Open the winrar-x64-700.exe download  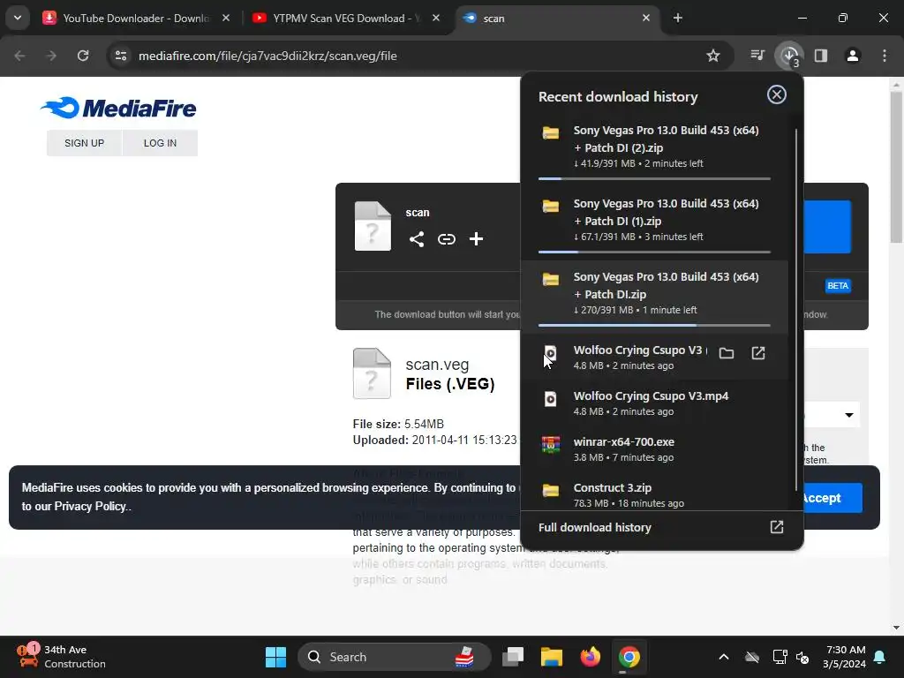pos(654,448)
